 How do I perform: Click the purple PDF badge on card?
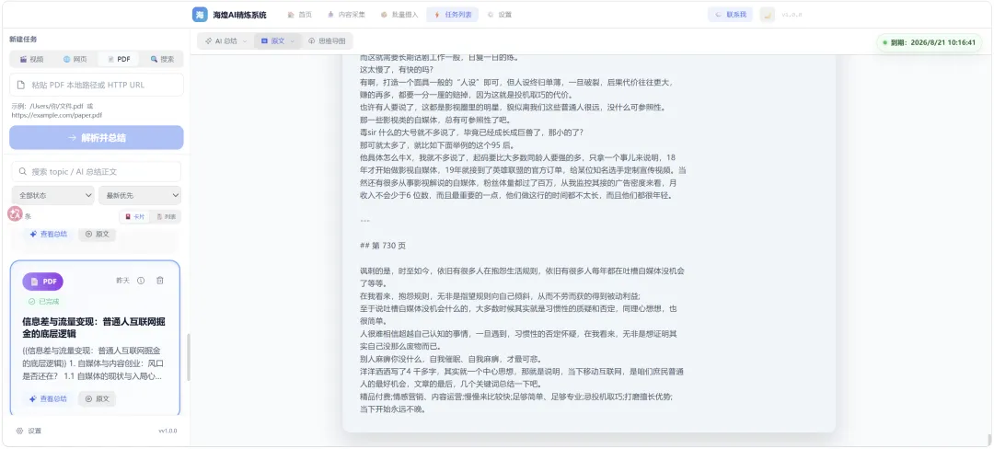[42, 282]
